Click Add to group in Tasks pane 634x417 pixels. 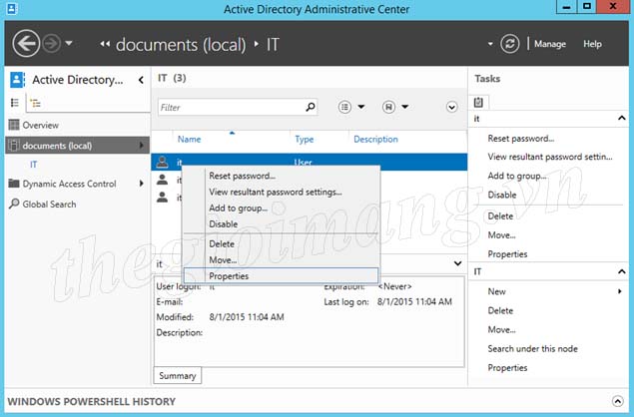point(517,176)
